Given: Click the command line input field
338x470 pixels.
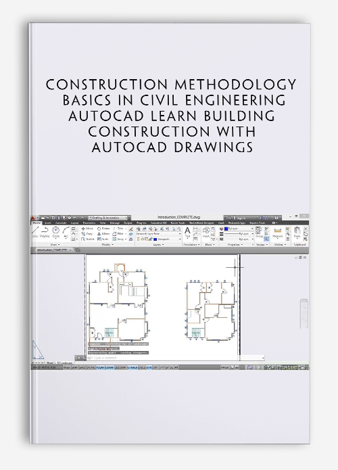Looking at the screenshot, I should click(176, 358).
